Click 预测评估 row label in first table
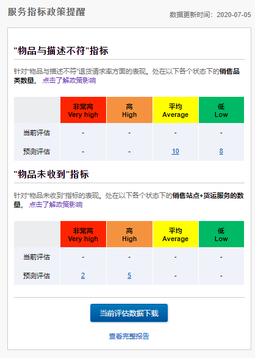The image size is (255, 358). pyautogui.click(x=37, y=152)
